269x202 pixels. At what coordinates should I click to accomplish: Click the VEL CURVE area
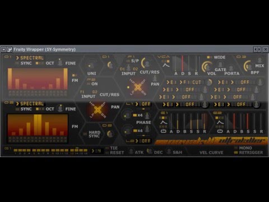pos(211,153)
